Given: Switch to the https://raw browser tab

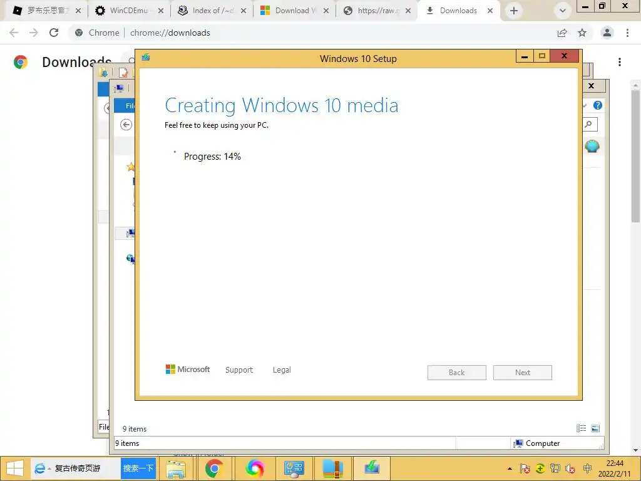Looking at the screenshot, I should tap(377, 11).
